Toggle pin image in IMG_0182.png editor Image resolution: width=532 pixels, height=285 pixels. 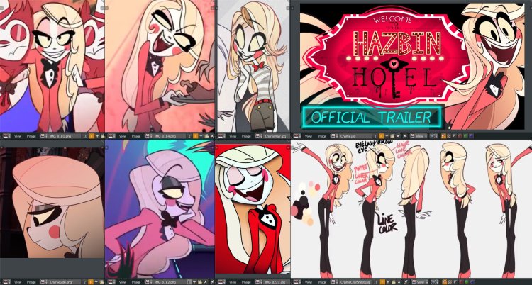pos(212,281)
